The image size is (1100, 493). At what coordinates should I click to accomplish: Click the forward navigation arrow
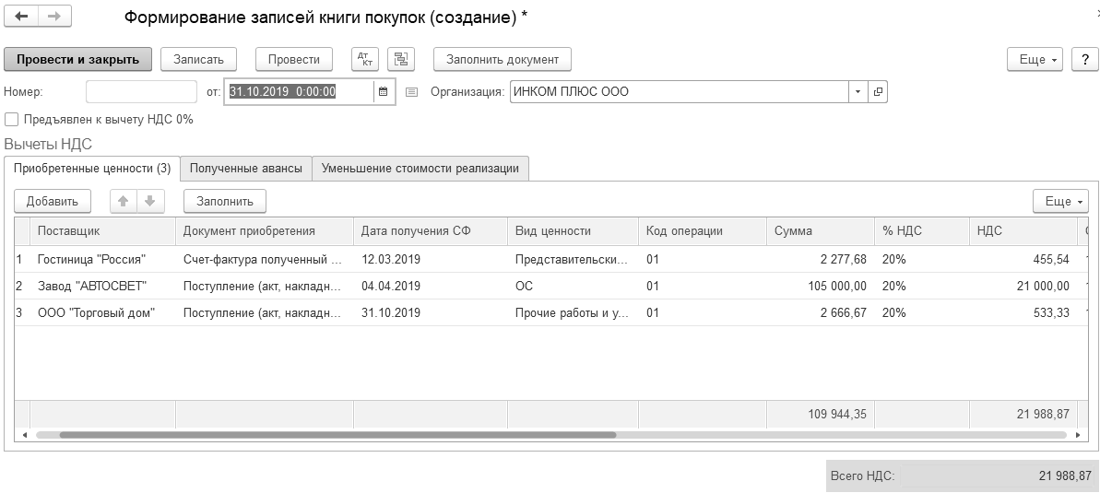[x=53, y=18]
